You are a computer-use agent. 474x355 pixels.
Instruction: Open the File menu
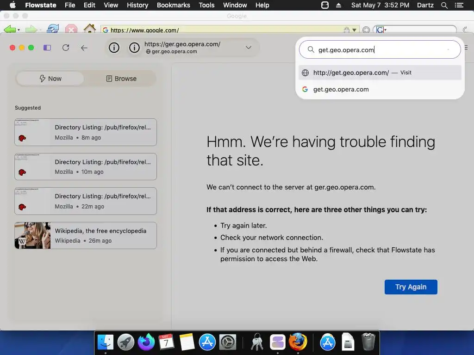pos(70,5)
